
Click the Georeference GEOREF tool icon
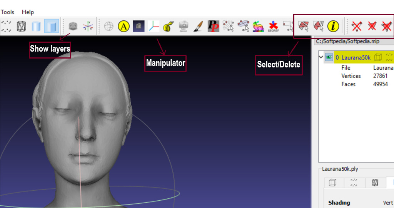(x=273, y=26)
